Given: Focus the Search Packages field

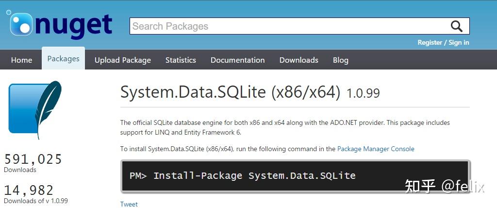Looking at the screenshot, I should point(286,26).
